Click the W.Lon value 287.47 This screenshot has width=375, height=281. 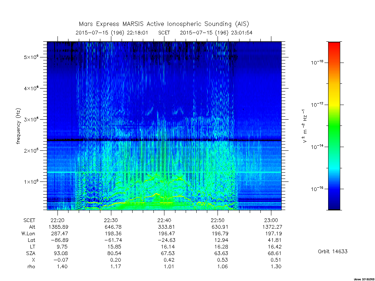coord(59,233)
